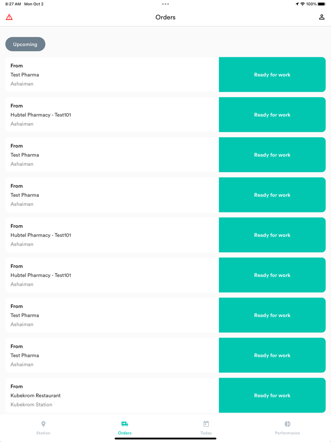This screenshot has height=442, width=331.
Task: Select the Station location pin icon
Action: click(43, 424)
